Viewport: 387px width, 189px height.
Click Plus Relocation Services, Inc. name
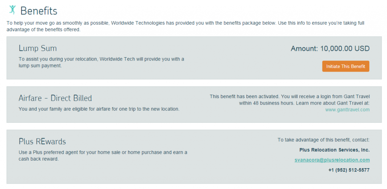point(334,150)
